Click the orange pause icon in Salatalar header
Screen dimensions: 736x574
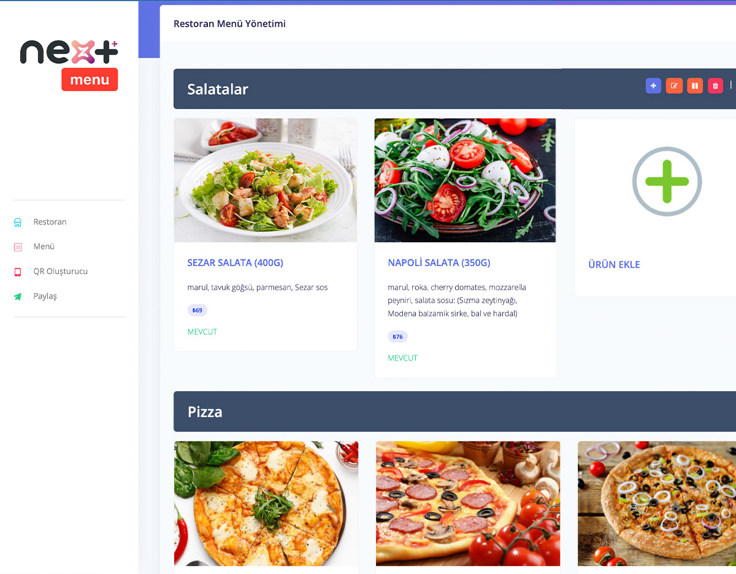tap(695, 86)
